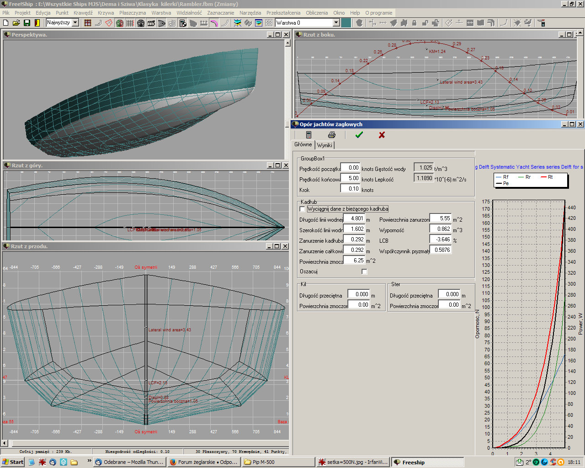Screen dimensions: 585x468
Task: Open the Widzialność menu
Action: coord(189,13)
